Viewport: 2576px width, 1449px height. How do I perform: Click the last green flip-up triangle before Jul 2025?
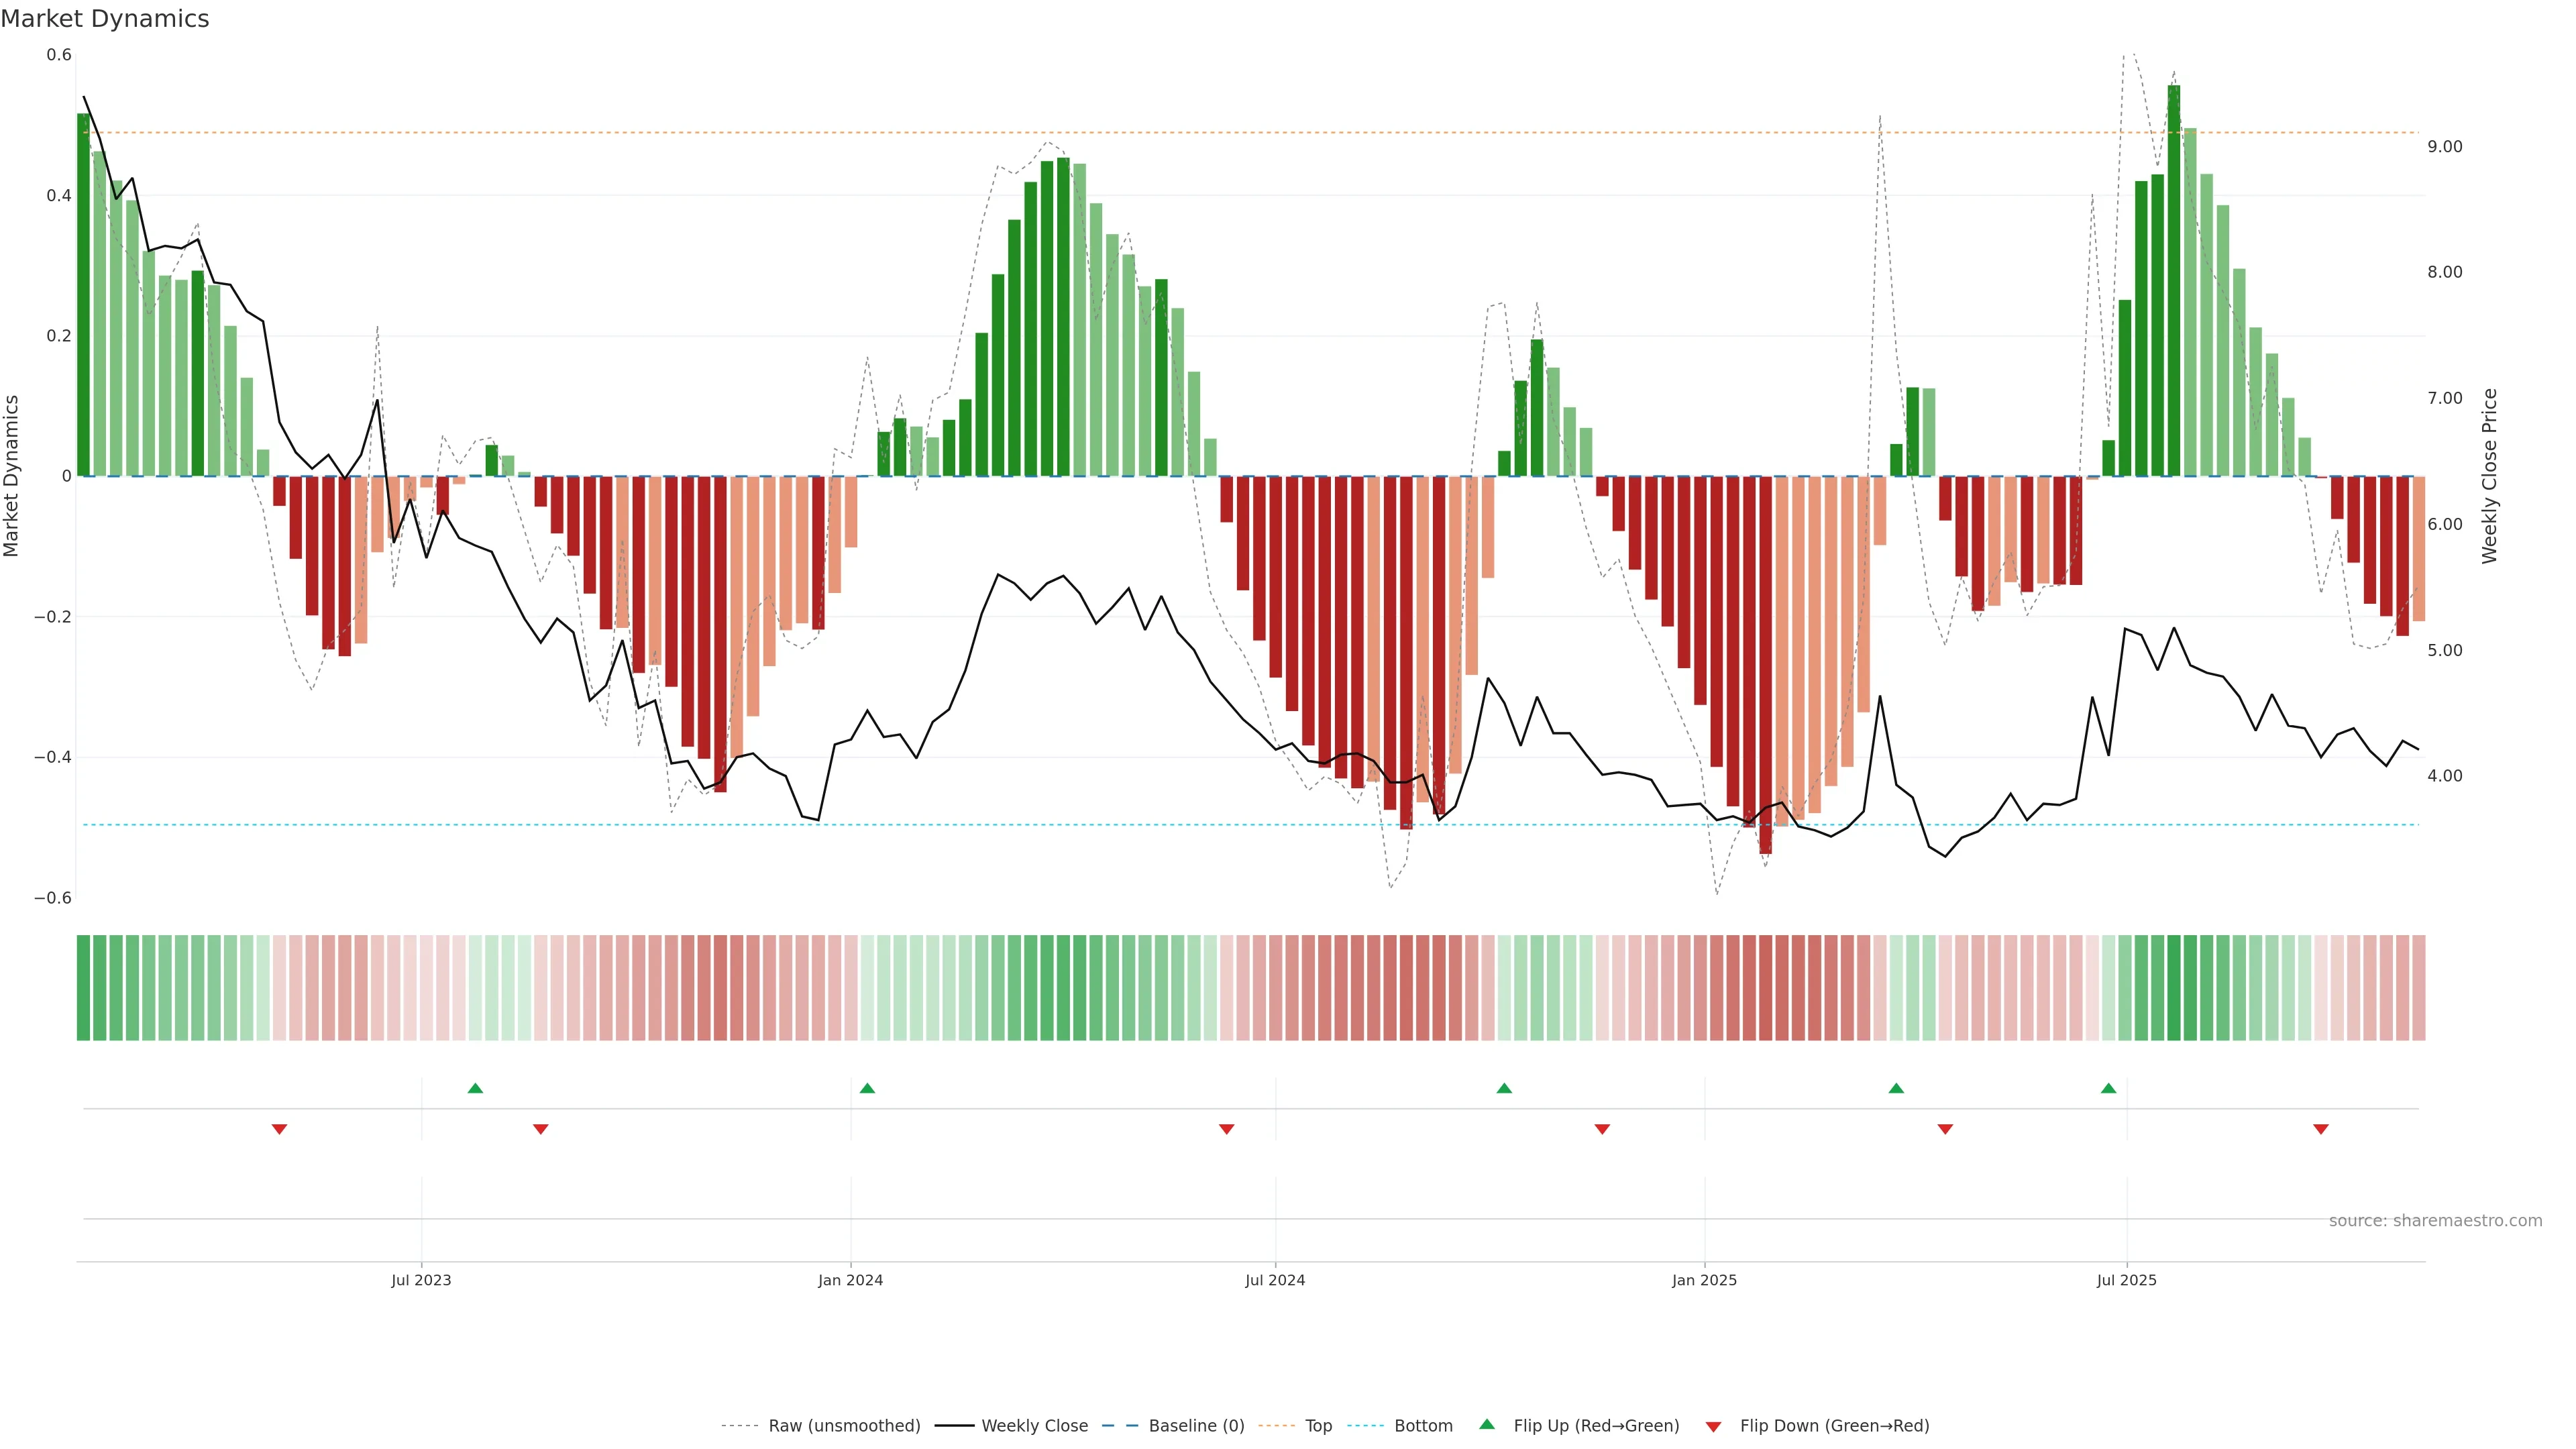[x=2108, y=1088]
